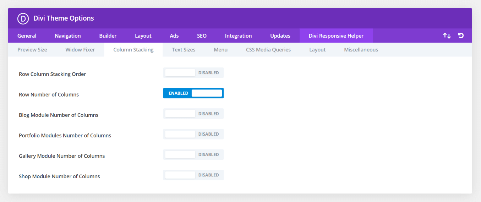This screenshot has width=481, height=202.
Task: Open the Widow Fixer sub-tab
Action: pyautogui.click(x=80, y=50)
